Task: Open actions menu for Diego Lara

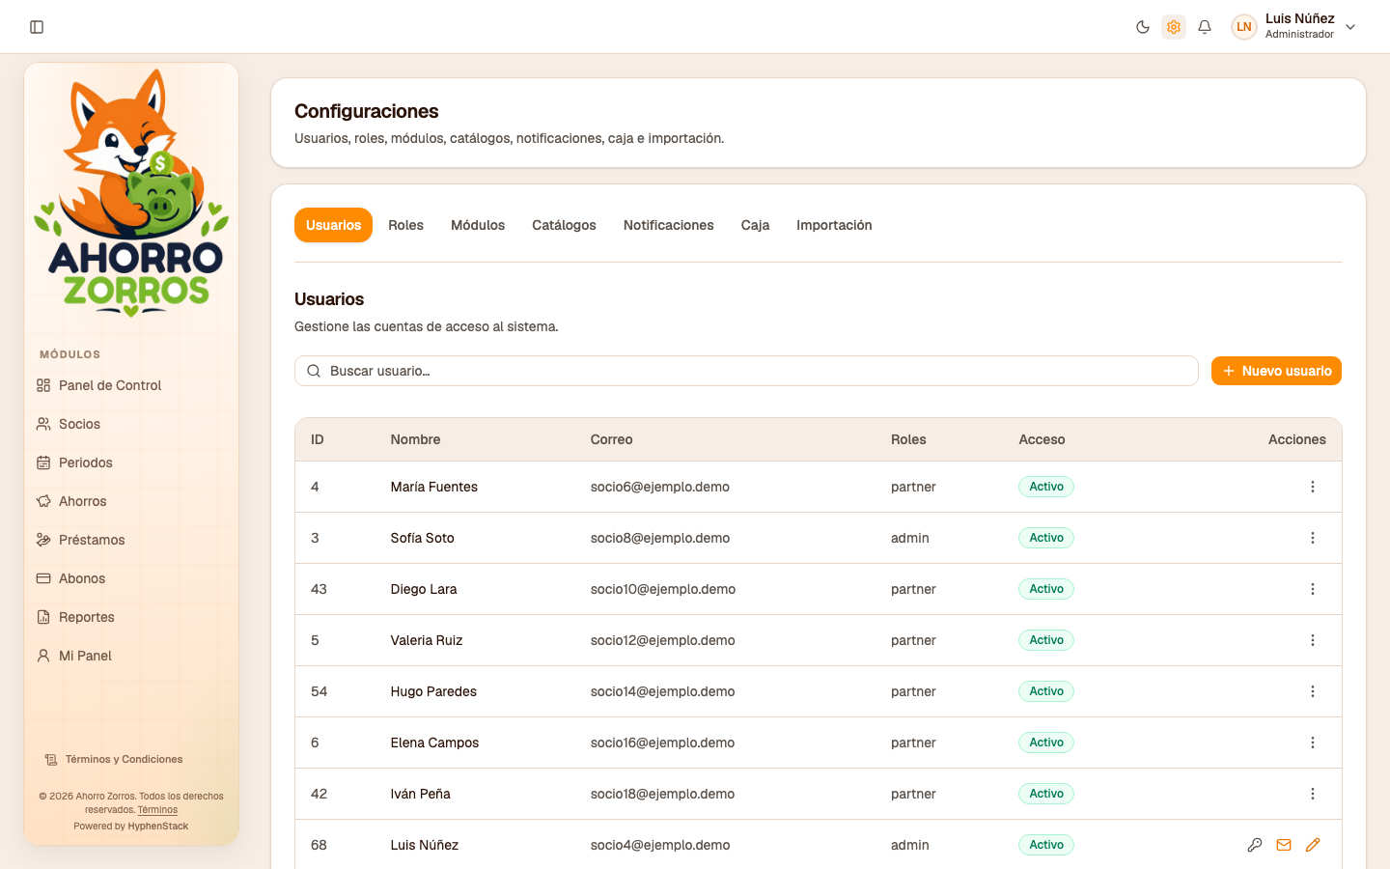Action: pos(1313,589)
